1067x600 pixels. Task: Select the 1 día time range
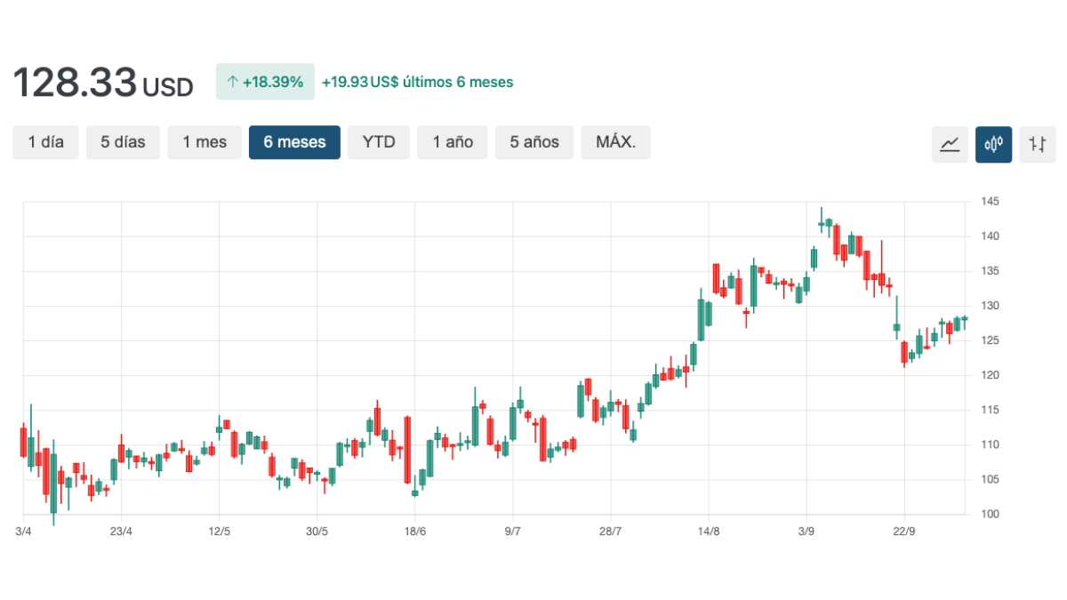[x=46, y=142]
